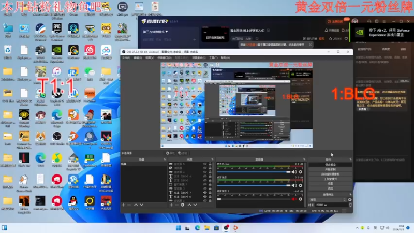This screenshot has width=414, height=233.
Task: Open scene transition type dropdown
Action: 328,200
